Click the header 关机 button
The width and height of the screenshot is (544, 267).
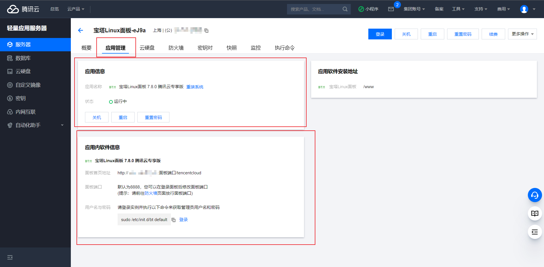(406, 34)
